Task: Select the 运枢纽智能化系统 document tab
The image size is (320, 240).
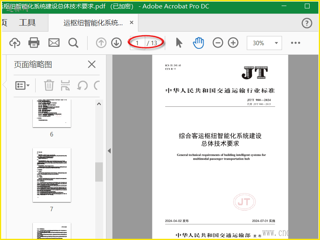Action: click(x=93, y=23)
